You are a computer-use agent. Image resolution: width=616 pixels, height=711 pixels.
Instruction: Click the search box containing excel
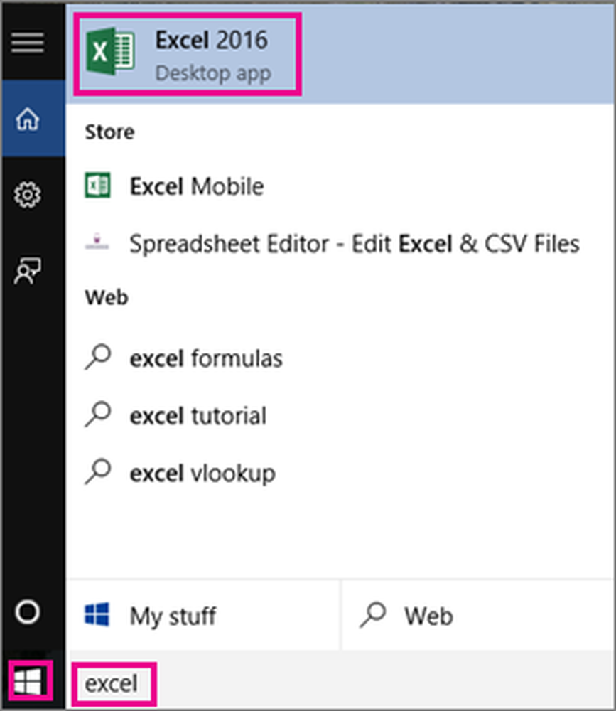(112, 683)
